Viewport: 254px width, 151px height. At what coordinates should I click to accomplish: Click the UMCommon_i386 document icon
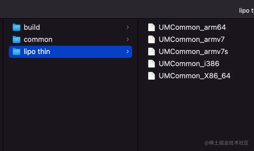tap(152, 64)
